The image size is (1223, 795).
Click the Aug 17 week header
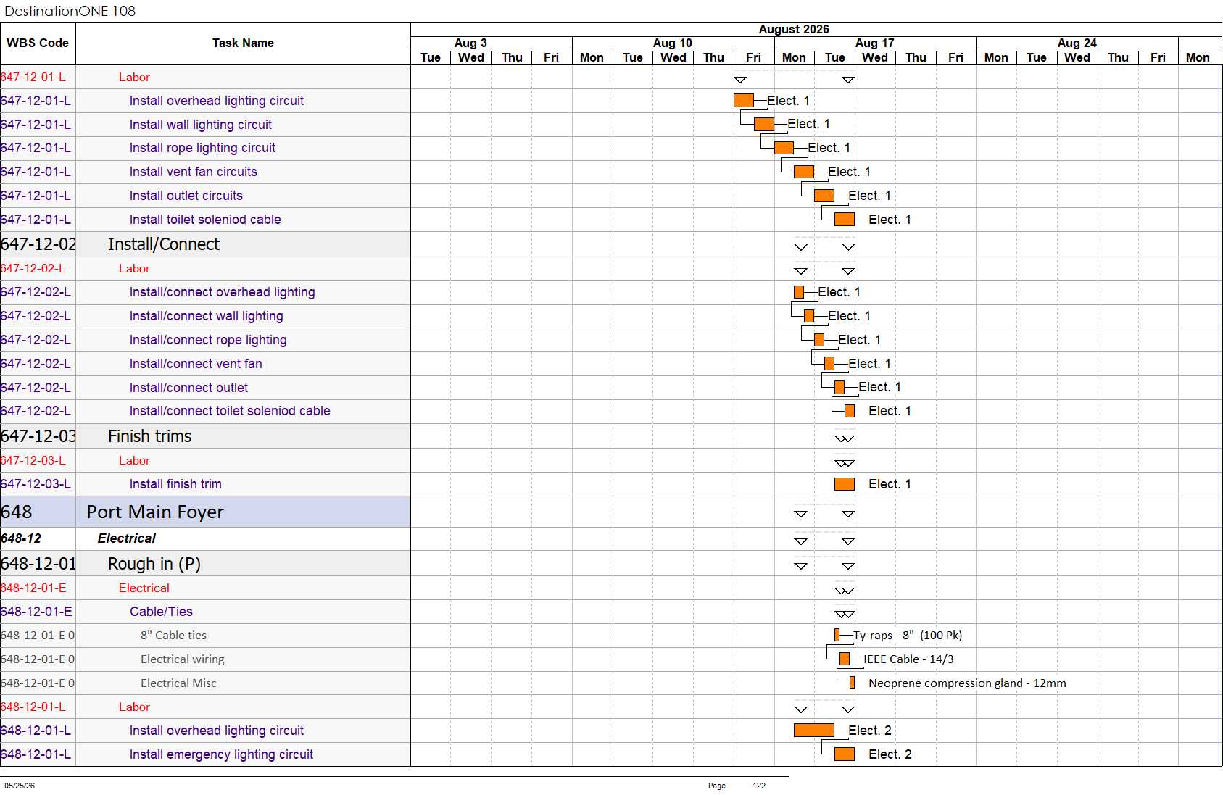[x=875, y=43]
